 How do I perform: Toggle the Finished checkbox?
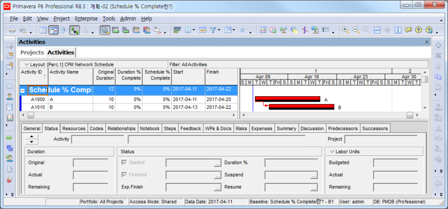124,175
